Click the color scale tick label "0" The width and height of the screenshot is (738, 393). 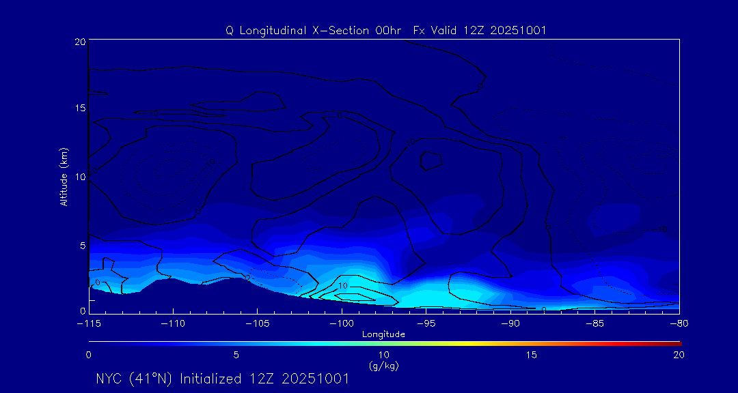point(88,355)
